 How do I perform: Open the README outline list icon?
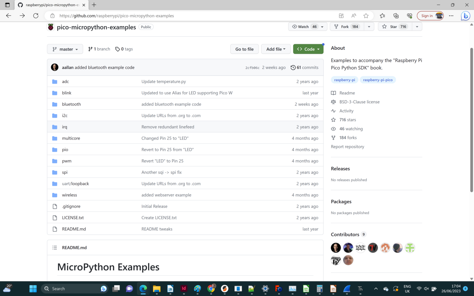pos(55,248)
